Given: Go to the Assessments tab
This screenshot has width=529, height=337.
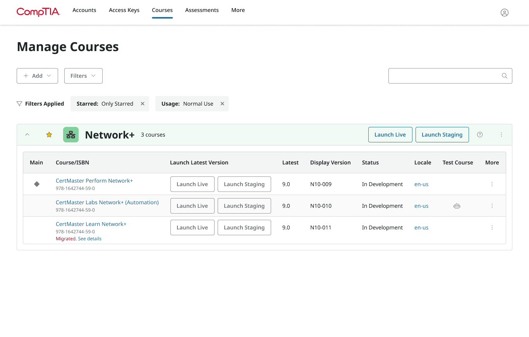Looking at the screenshot, I should (x=202, y=10).
